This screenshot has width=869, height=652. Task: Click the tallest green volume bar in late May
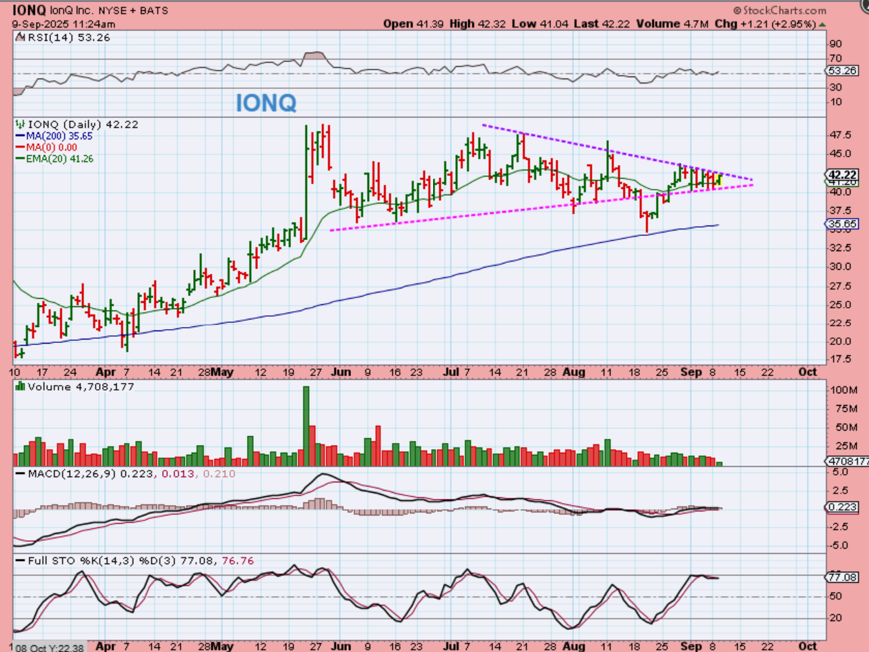tap(306, 426)
